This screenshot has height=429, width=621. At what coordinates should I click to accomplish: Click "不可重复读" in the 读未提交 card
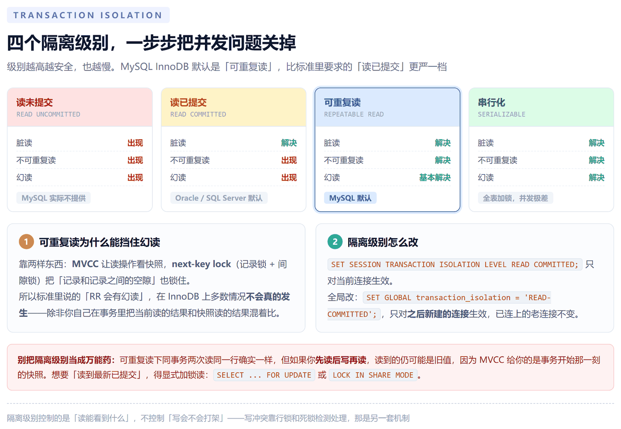[36, 160]
